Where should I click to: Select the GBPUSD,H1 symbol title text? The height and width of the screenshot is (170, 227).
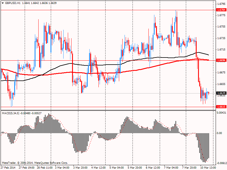tap(13, 3)
